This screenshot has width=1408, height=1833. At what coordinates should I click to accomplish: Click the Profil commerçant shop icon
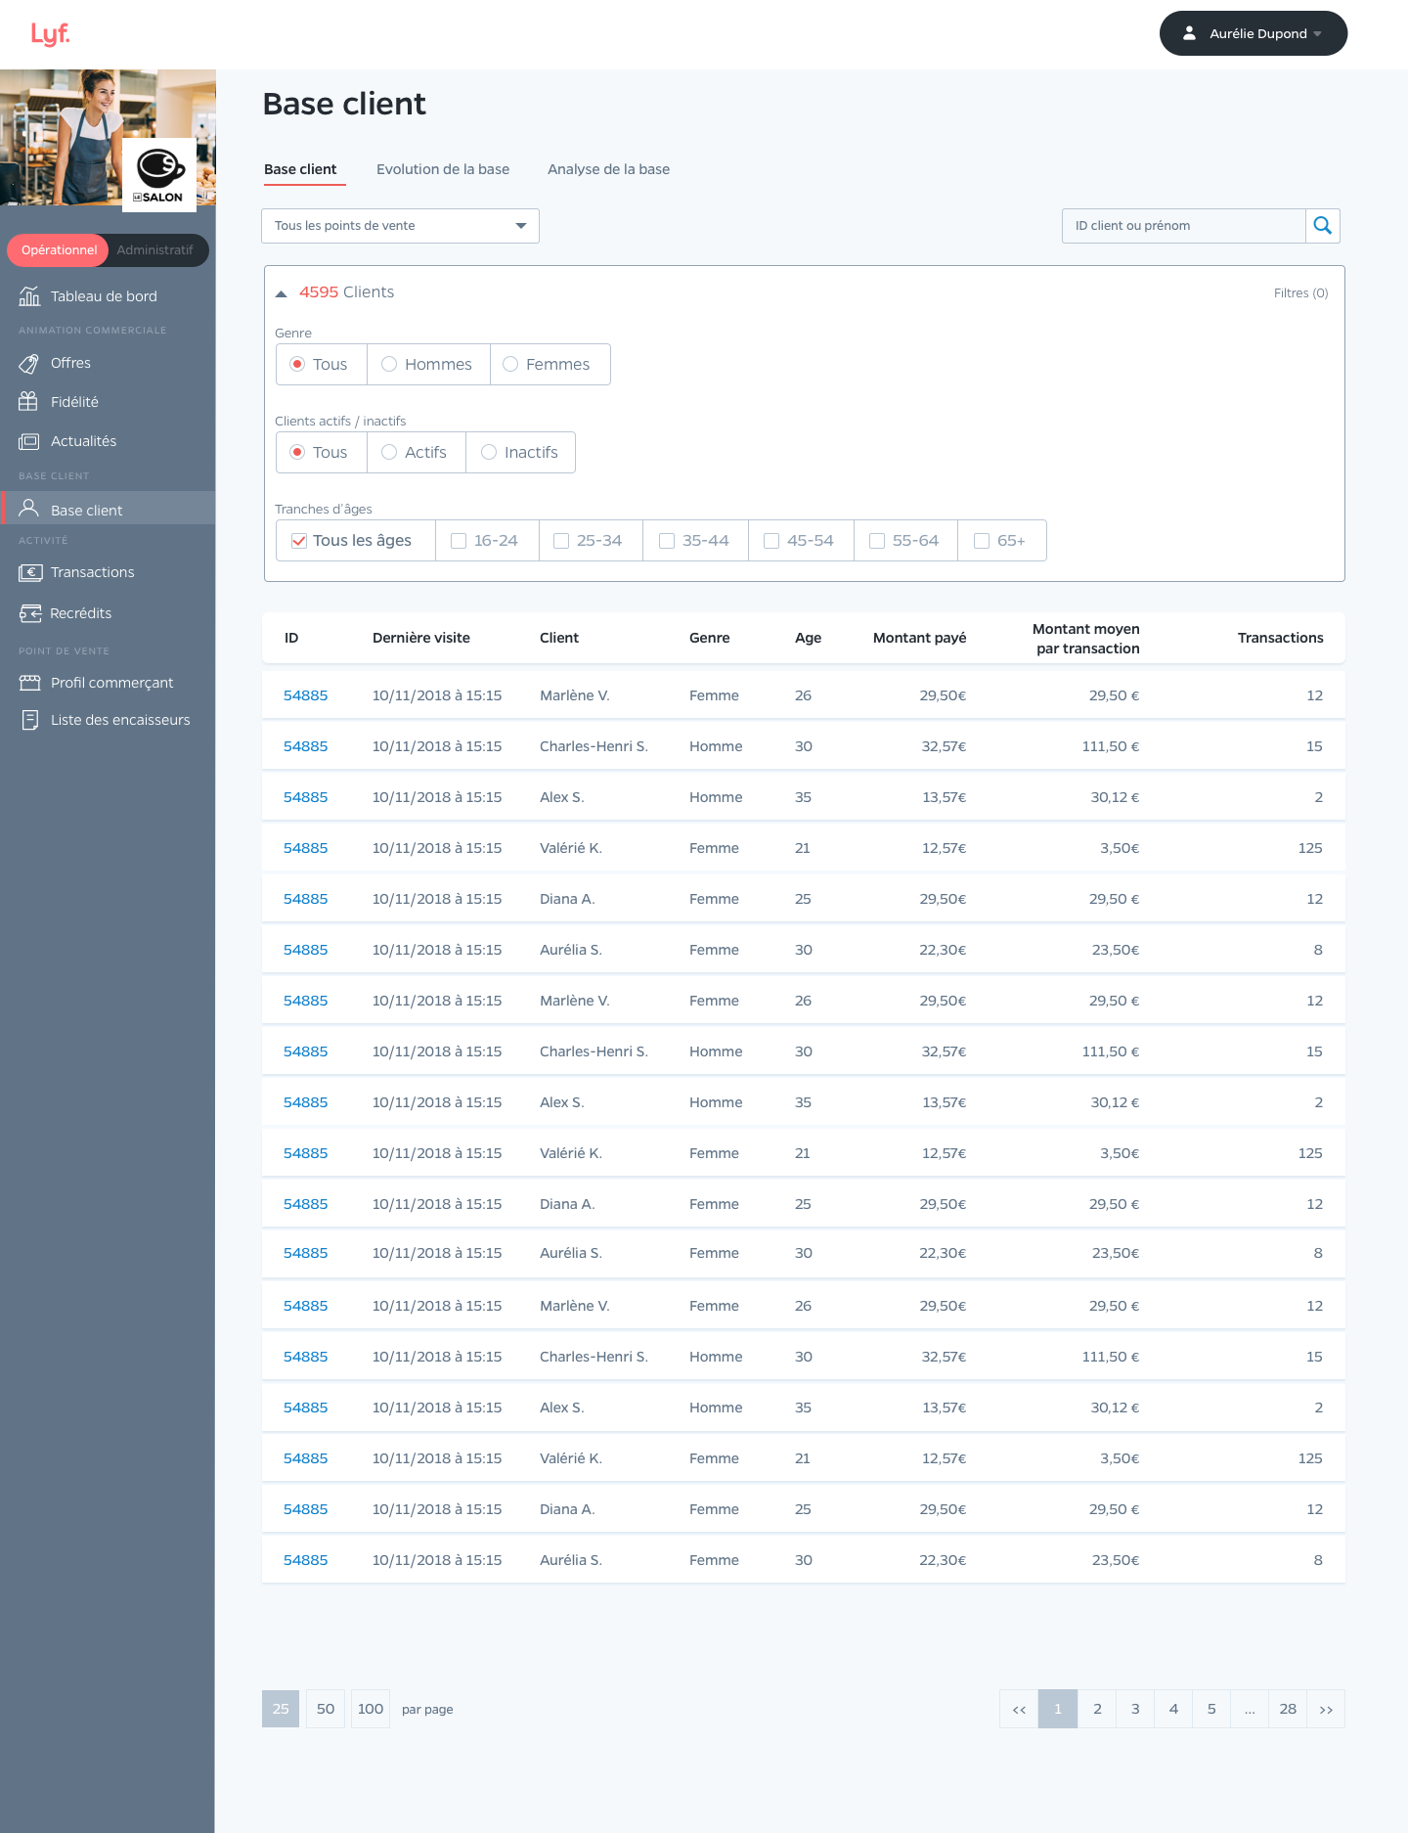coord(30,683)
